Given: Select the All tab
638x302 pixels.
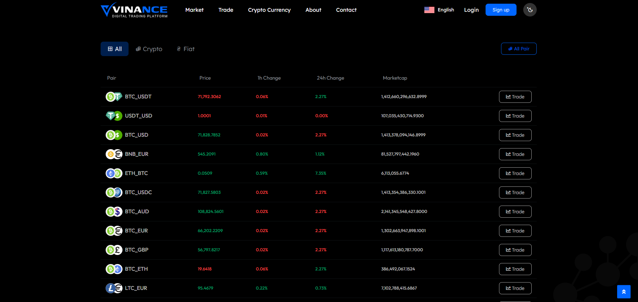Looking at the screenshot, I should click(114, 49).
